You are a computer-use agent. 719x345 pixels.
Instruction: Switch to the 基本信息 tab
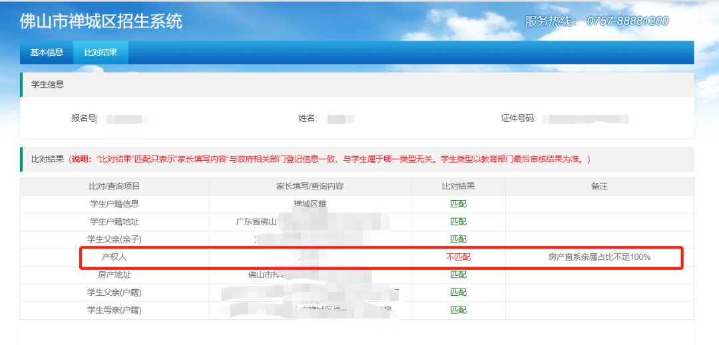coord(47,53)
